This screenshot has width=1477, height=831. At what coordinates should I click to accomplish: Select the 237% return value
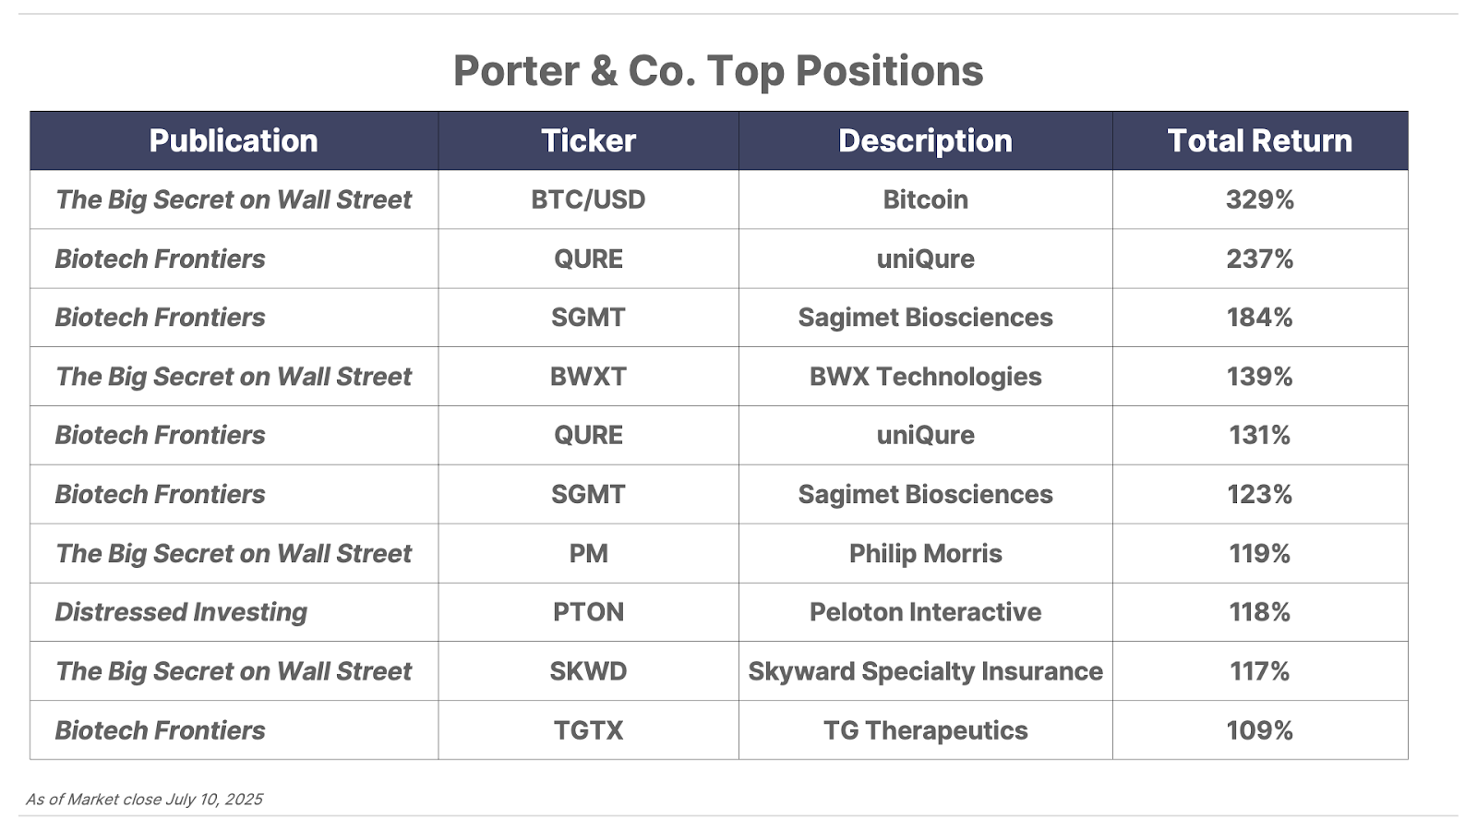(1260, 259)
